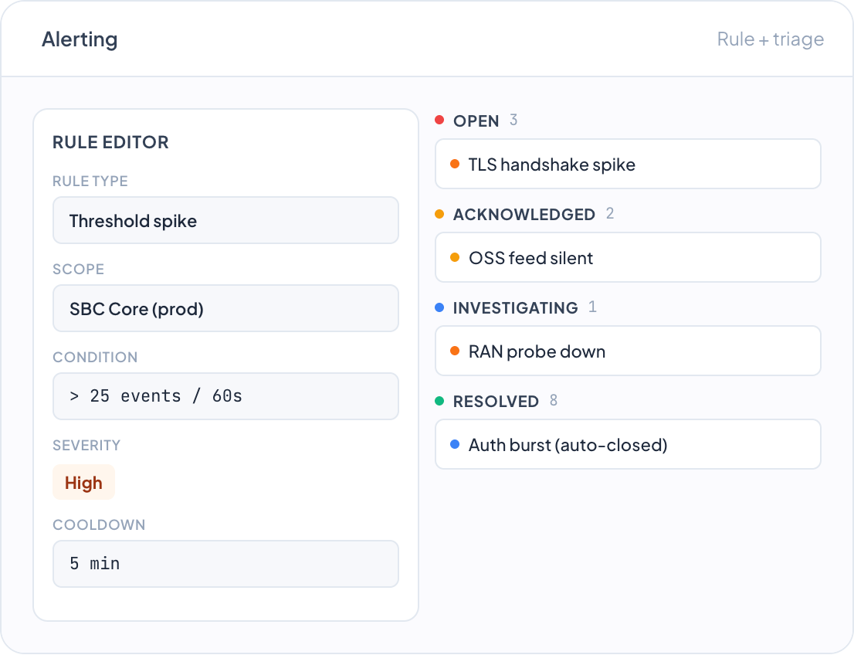The width and height of the screenshot is (854, 655).
Task: Click the green dot beside RESOLVED
Action: click(439, 401)
